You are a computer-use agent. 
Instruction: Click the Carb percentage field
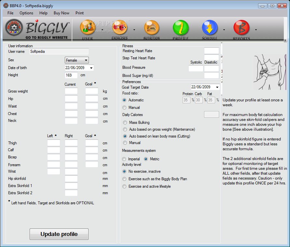(199, 100)
